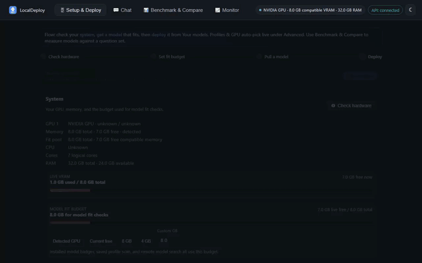
Task: Click the 'MODEL FIT BUDGET' label
Action: [68, 209]
